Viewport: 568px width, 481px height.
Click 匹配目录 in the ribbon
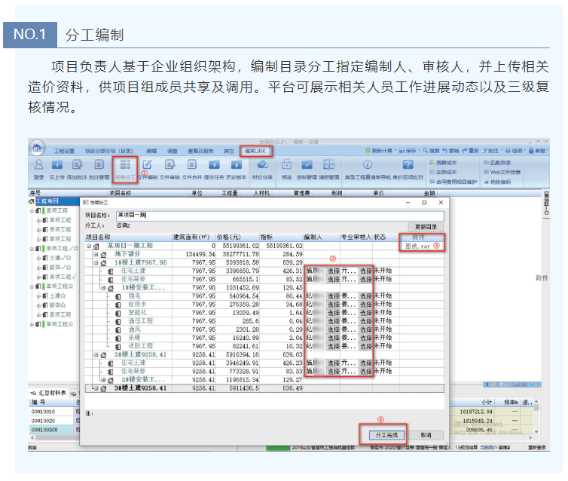click(497, 163)
